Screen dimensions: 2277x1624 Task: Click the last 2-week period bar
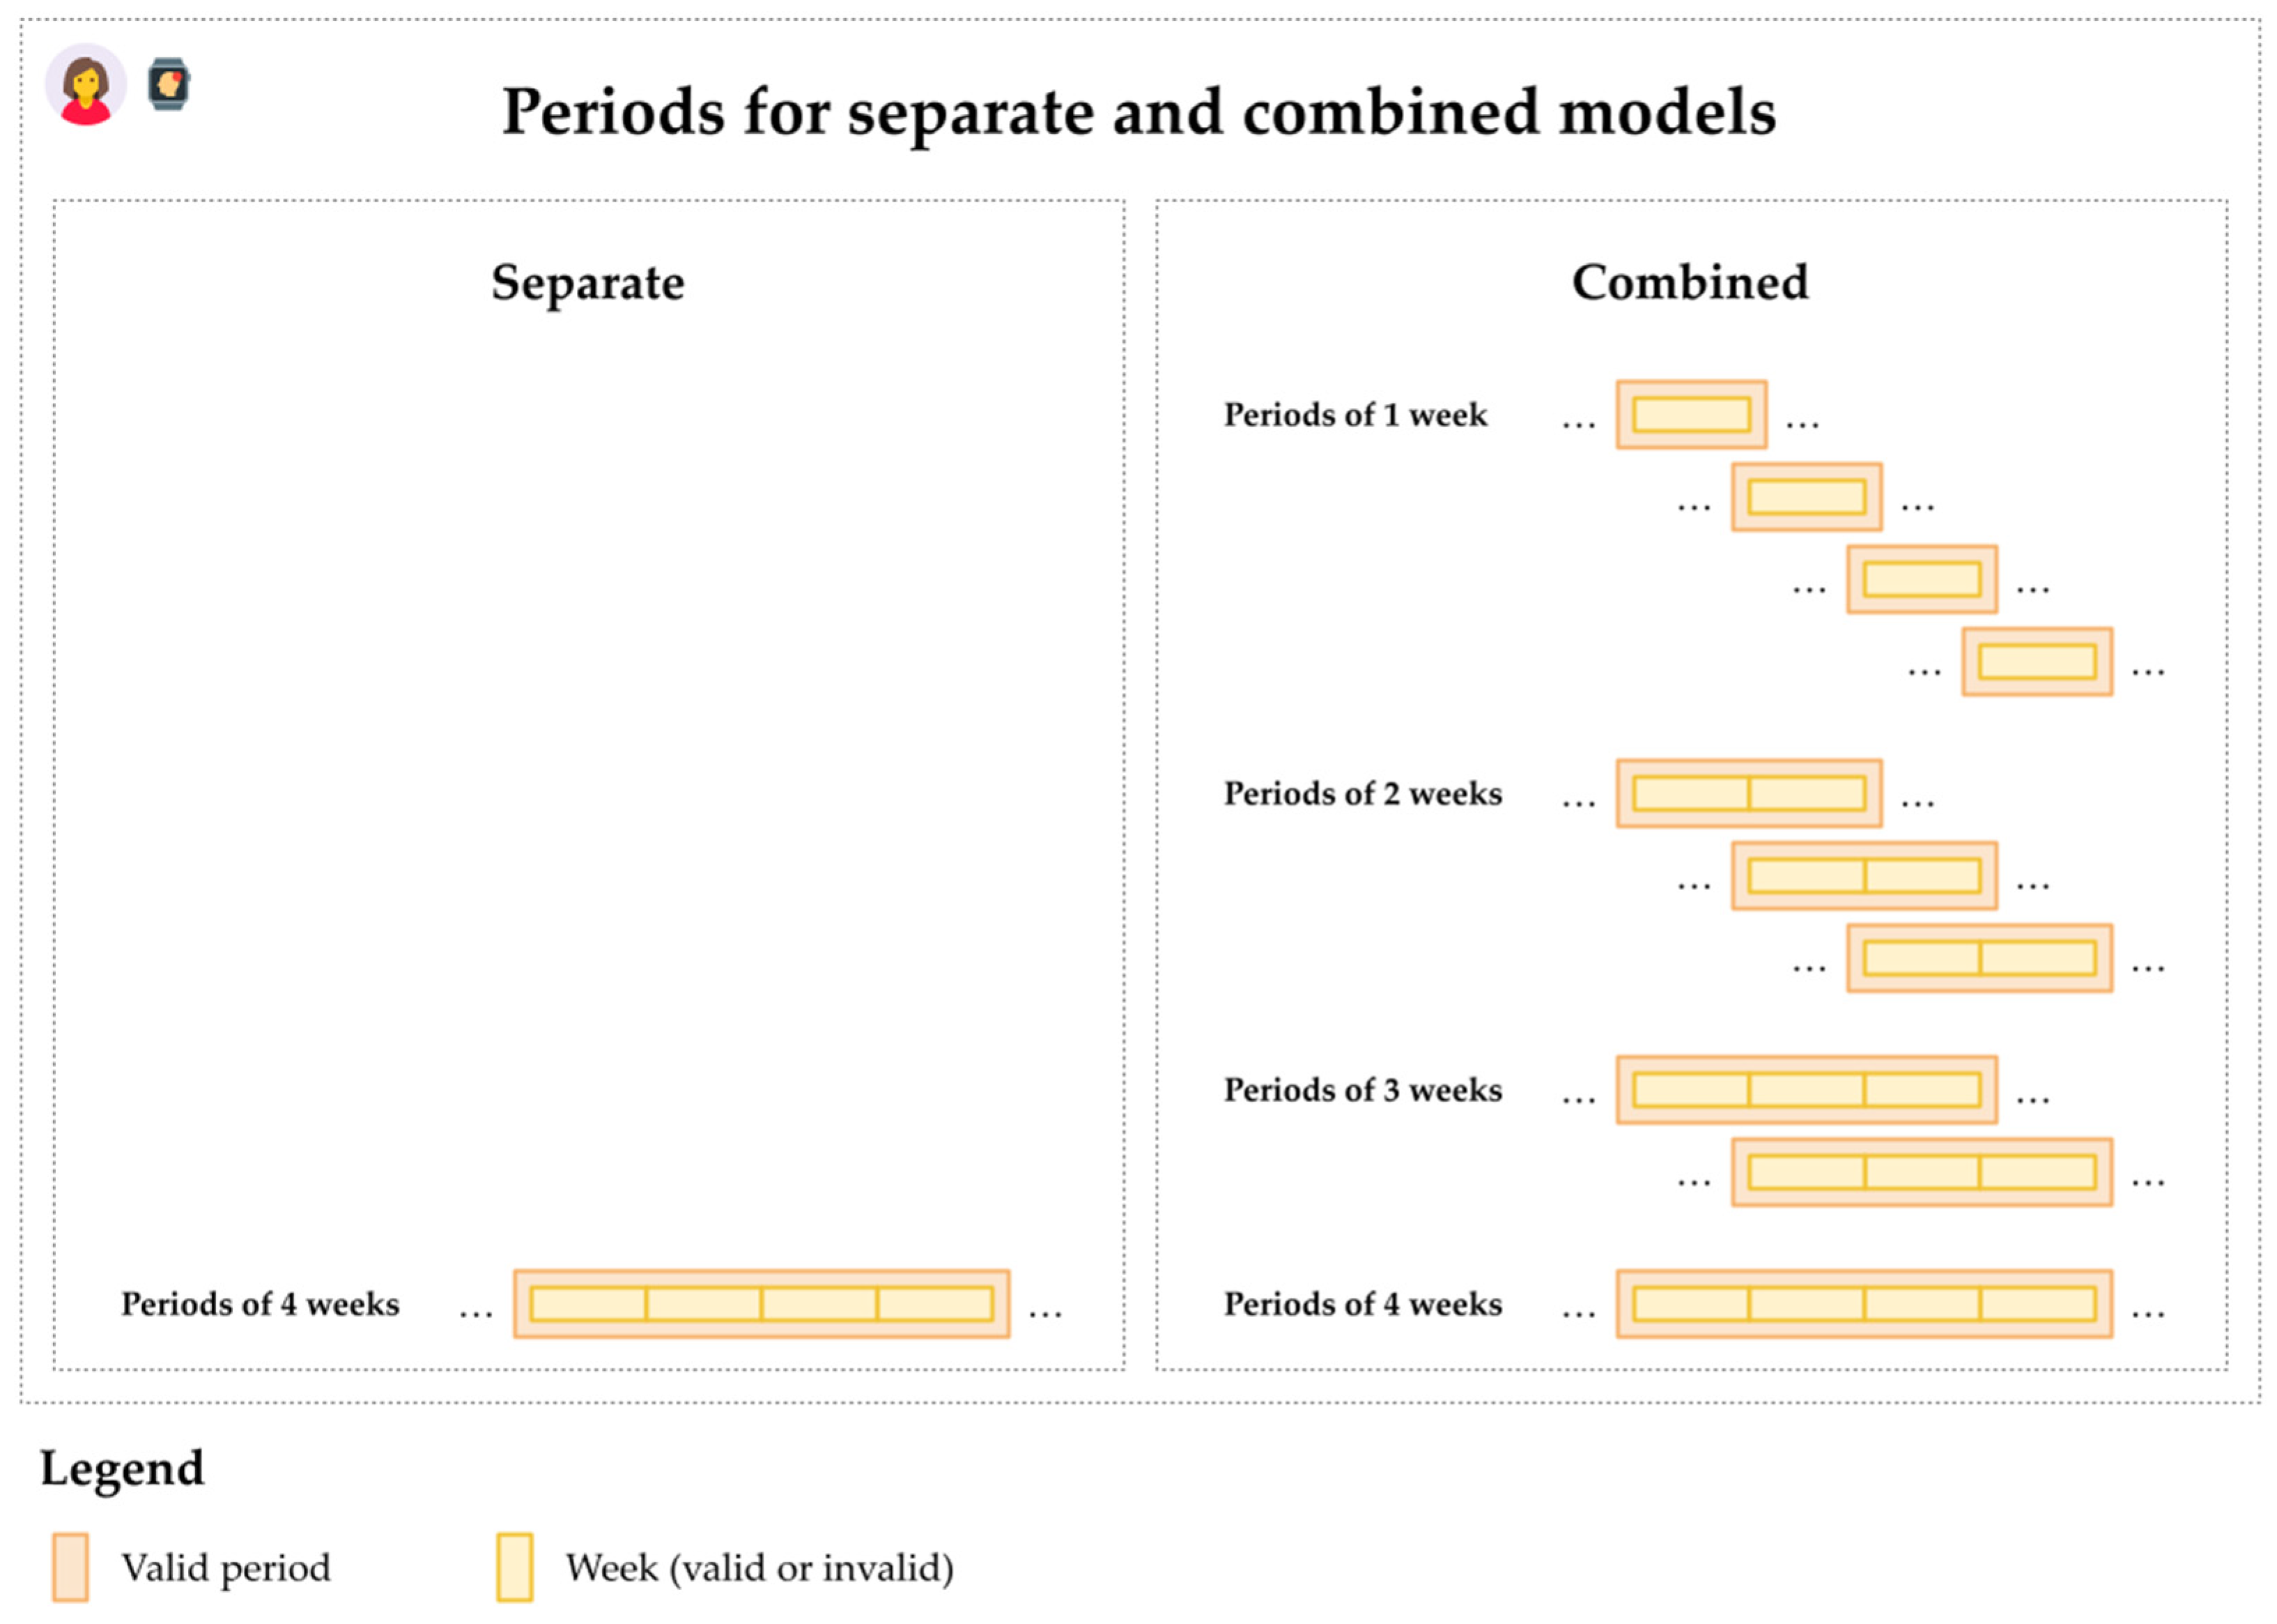click(1979, 958)
